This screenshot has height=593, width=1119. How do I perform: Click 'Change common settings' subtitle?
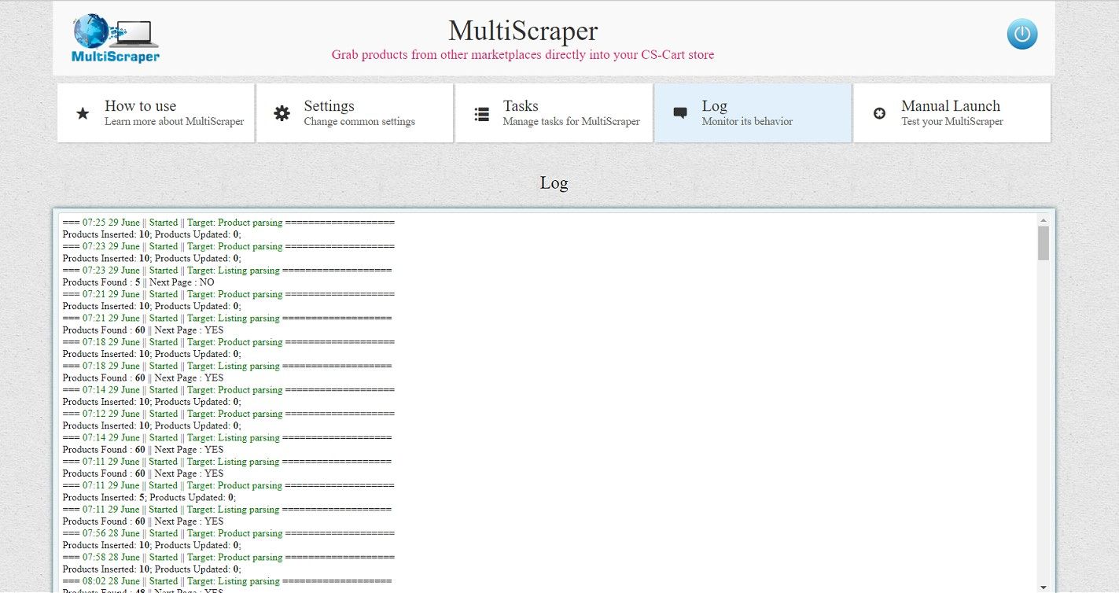click(359, 122)
